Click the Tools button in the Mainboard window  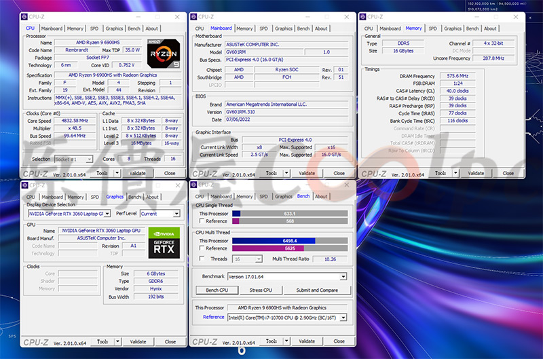click(271, 173)
